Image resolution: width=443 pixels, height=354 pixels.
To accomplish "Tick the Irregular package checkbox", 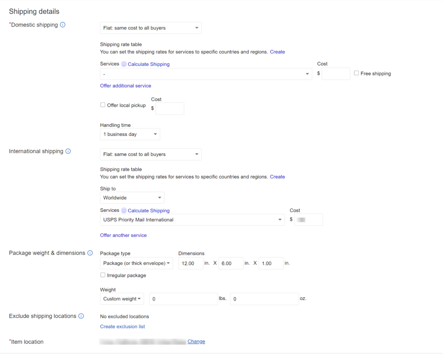I will tap(103, 275).
